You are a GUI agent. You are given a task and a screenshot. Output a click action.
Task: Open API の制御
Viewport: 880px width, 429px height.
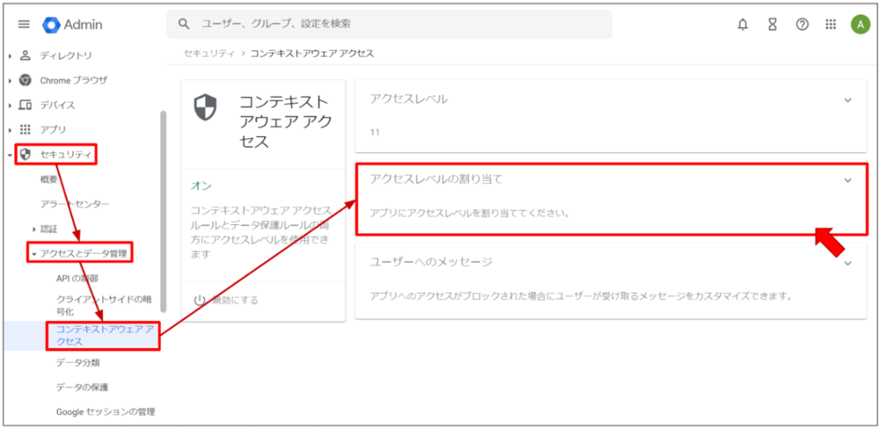(x=77, y=278)
